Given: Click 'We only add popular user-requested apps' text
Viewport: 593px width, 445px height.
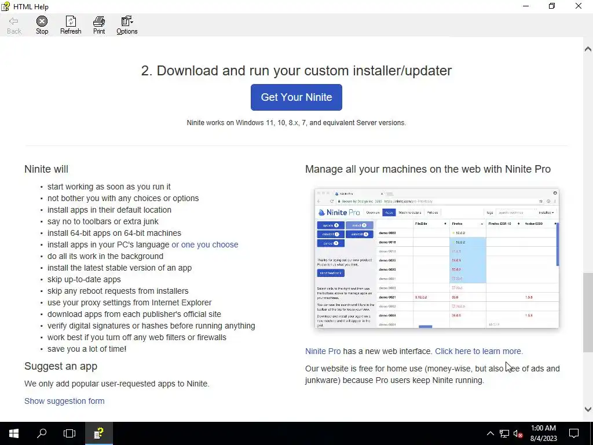Looking at the screenshot, I should point(116,384).
